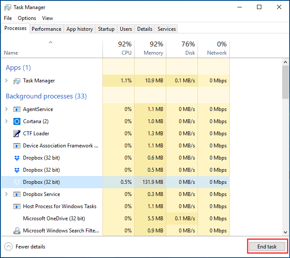
Task: Click the End task button
Action: tap(267, 247)
